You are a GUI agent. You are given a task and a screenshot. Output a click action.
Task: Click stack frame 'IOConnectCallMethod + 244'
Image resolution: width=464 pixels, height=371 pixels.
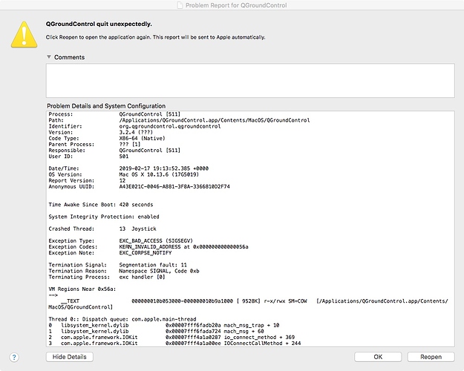pos(262,344)
